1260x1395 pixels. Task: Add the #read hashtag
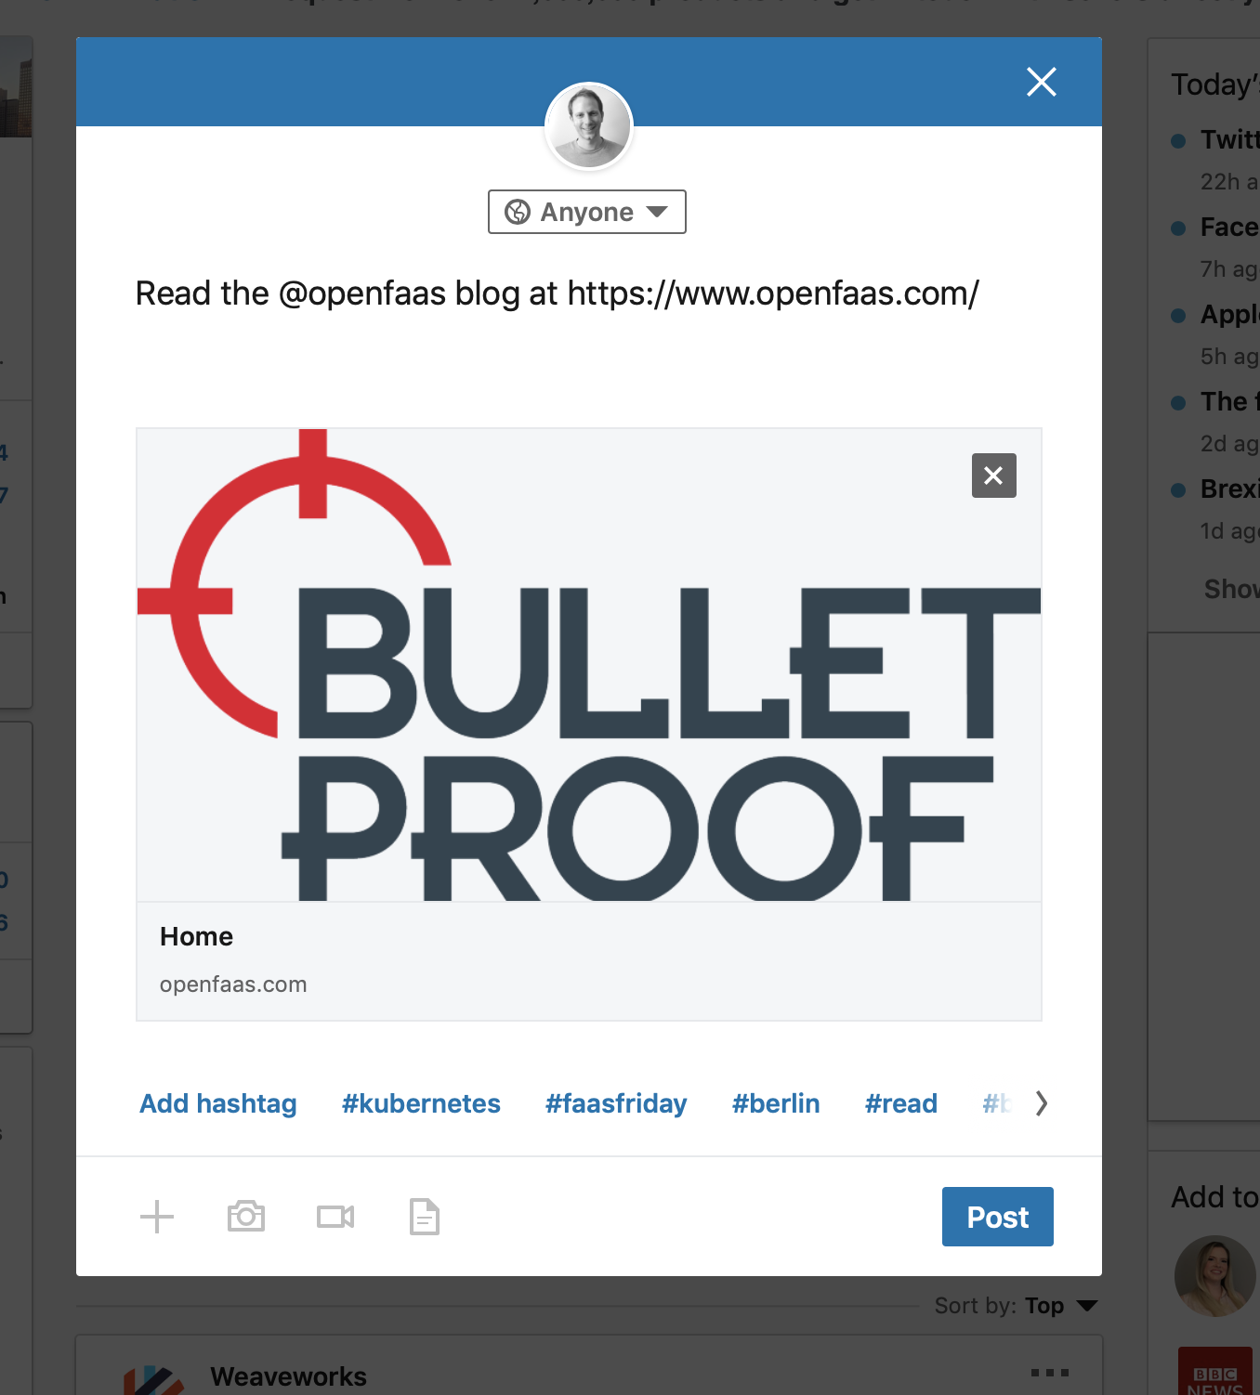click(x=901, y=1103)
